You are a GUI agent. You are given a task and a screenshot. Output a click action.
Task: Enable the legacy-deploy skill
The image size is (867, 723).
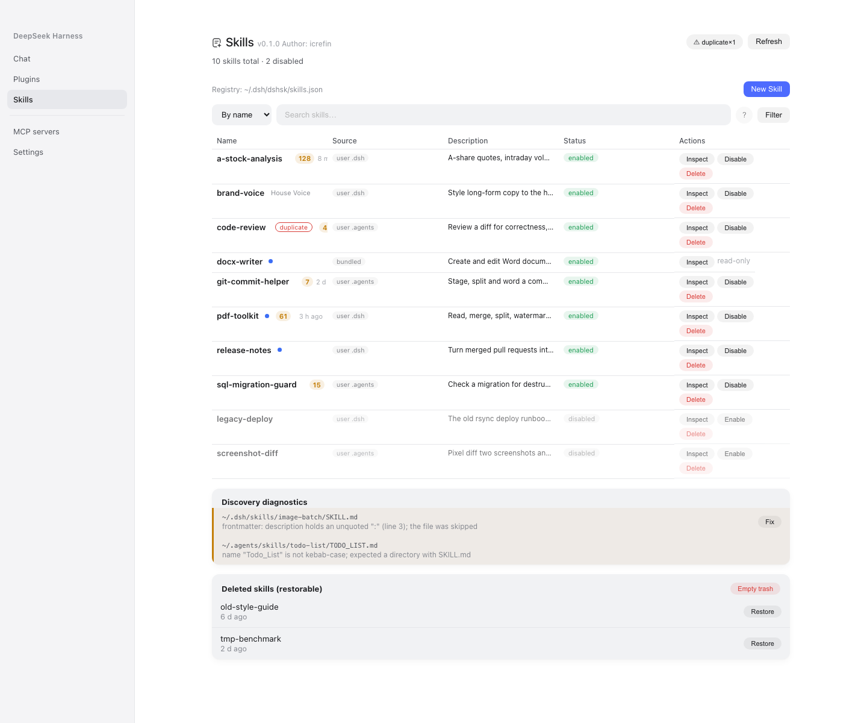click(x=735, y=419)
